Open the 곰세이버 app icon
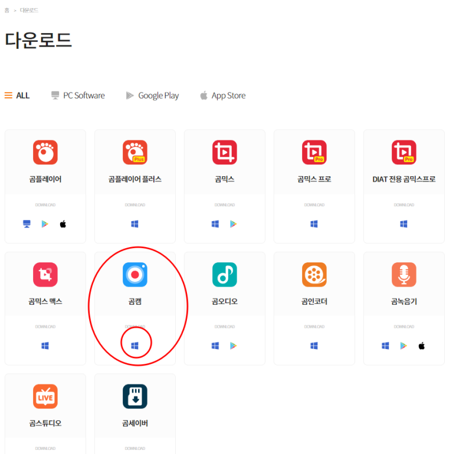 pos(135,396)
